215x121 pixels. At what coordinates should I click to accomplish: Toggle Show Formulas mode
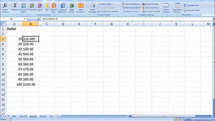150,4
